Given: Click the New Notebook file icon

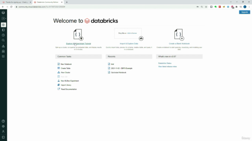Looking at the screenshot, I should [59, 64].
